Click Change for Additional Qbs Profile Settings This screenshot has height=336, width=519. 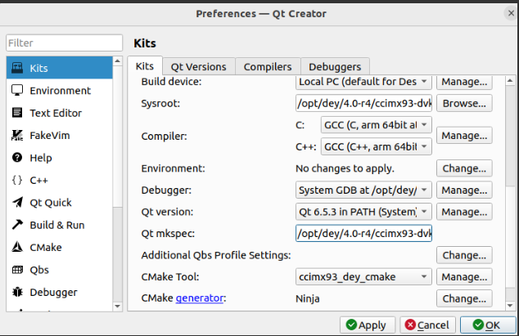tap(464, 255)
